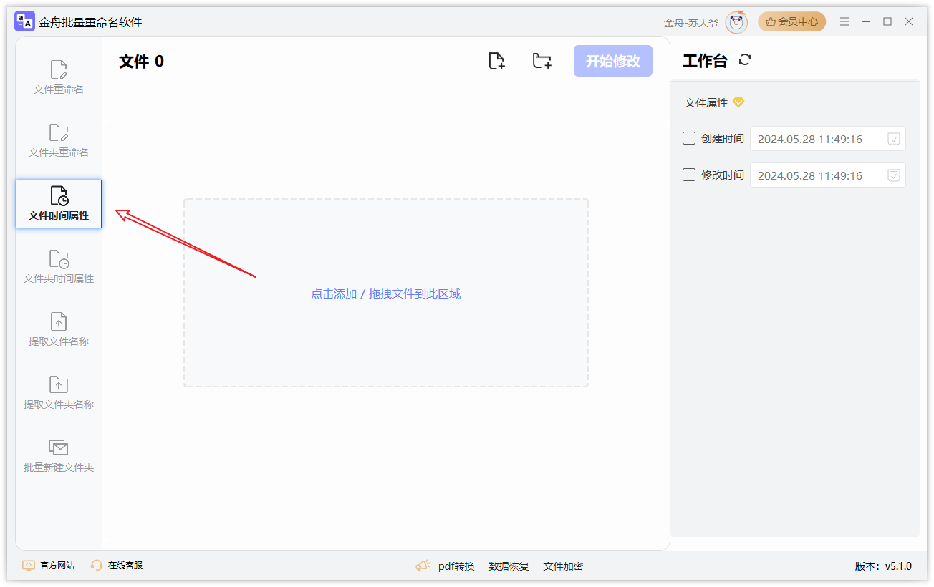Select the 文件时间属性 sidebar item
This screenshot has width=934, height=587.
(x=59, y=204)
